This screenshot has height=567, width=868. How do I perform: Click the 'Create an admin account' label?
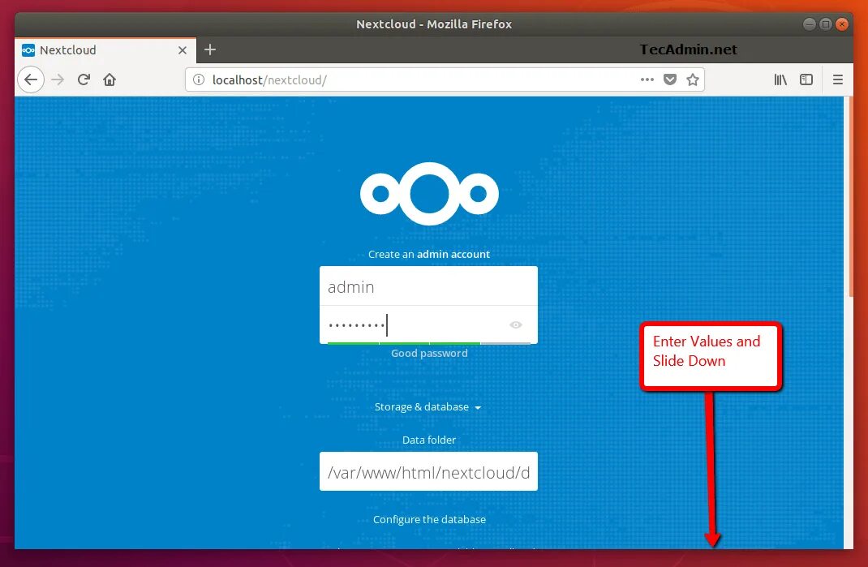point(429,254)
